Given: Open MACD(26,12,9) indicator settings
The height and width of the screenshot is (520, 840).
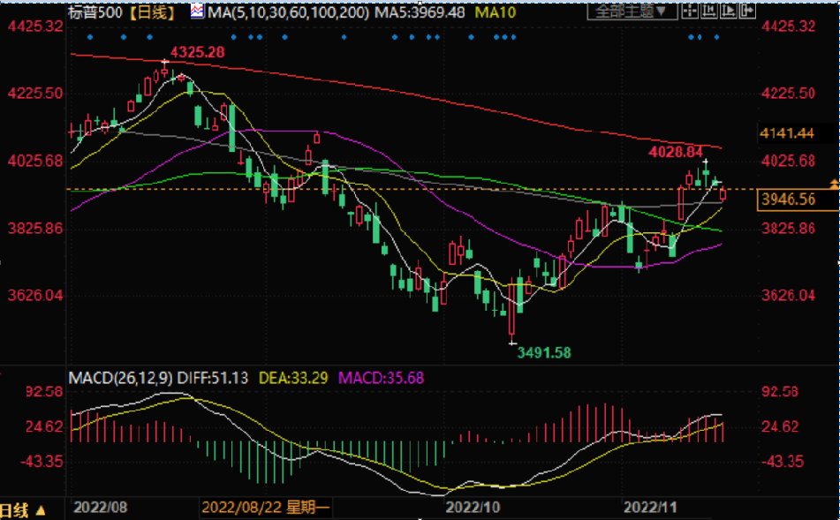Looking at the screenshot, I should (123, 377).
